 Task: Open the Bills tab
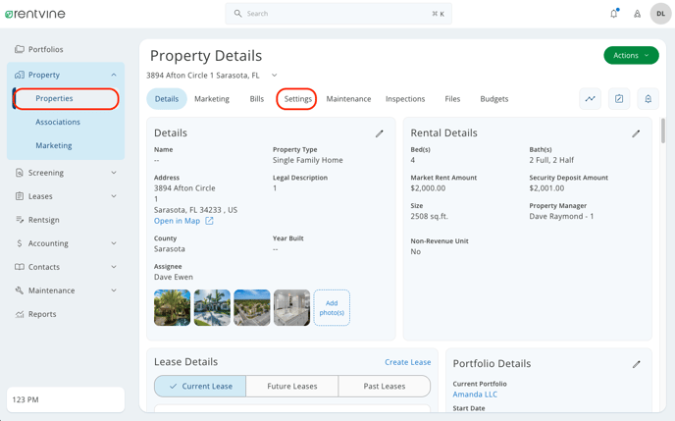(x=257, y=99)
